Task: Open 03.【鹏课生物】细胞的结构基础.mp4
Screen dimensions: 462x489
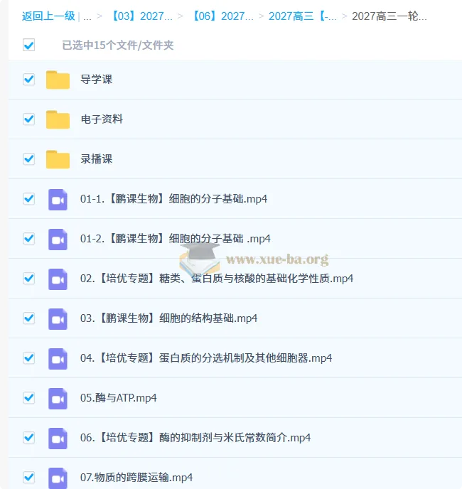Action: [x=168, y=318]
